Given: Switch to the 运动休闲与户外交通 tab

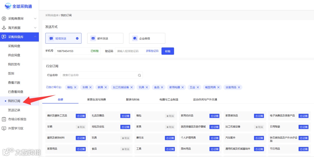Looking at the screenshot, I should pyautogui.click(x=205, y=100).
